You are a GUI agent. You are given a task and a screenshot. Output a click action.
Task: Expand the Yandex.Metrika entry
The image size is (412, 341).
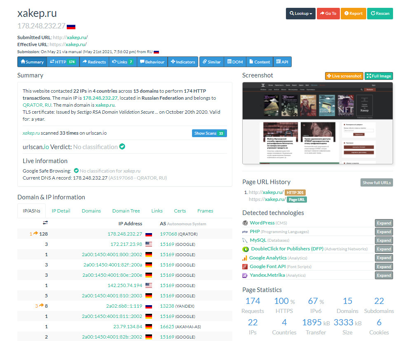tap(384, 276)
